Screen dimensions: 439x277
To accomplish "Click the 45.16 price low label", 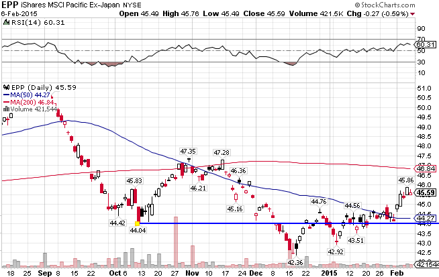I will tap(235, 209).
